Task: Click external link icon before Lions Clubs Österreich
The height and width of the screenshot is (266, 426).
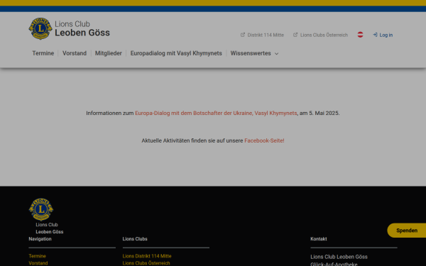Action: (x=295, y=35)
